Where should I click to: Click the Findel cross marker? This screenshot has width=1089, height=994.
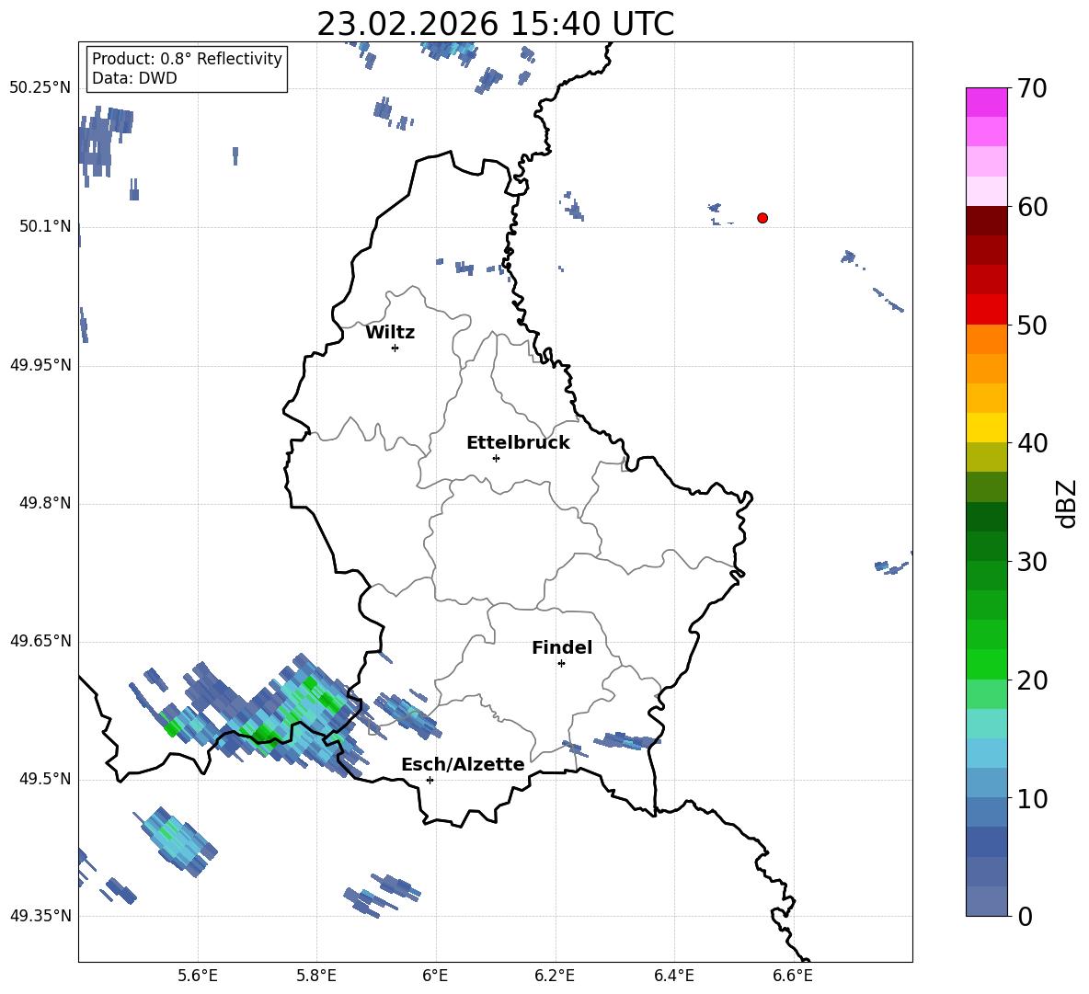coord(561,664)
